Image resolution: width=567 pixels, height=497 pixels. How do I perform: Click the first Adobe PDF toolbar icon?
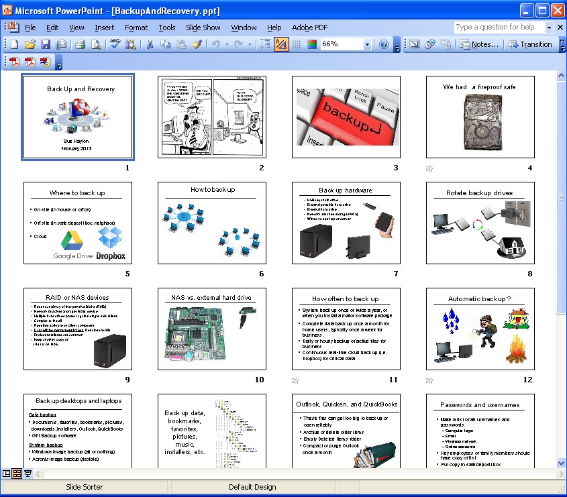(15, 62)
